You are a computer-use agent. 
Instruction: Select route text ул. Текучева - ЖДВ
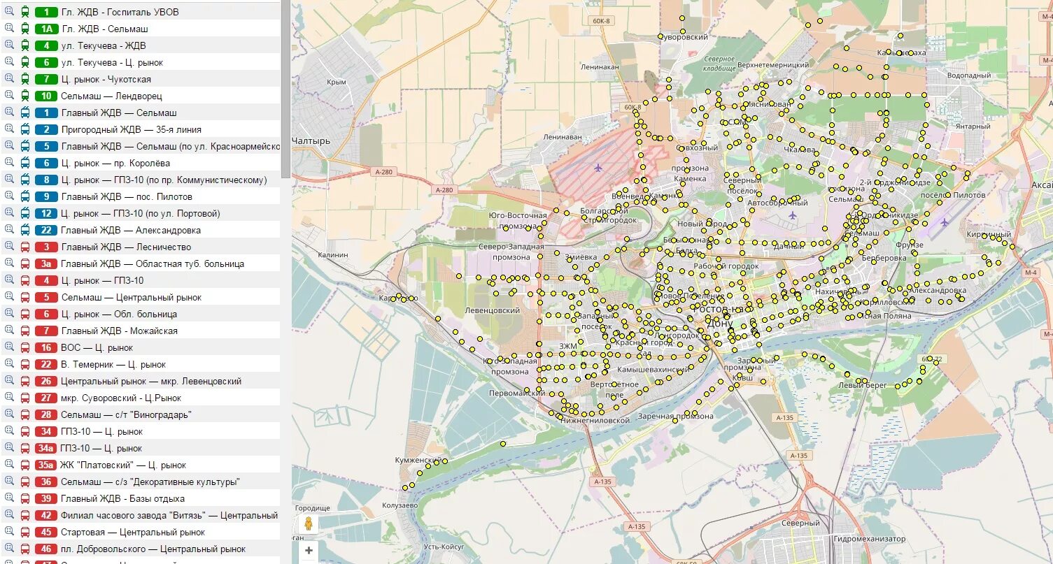tap(104, 45)
